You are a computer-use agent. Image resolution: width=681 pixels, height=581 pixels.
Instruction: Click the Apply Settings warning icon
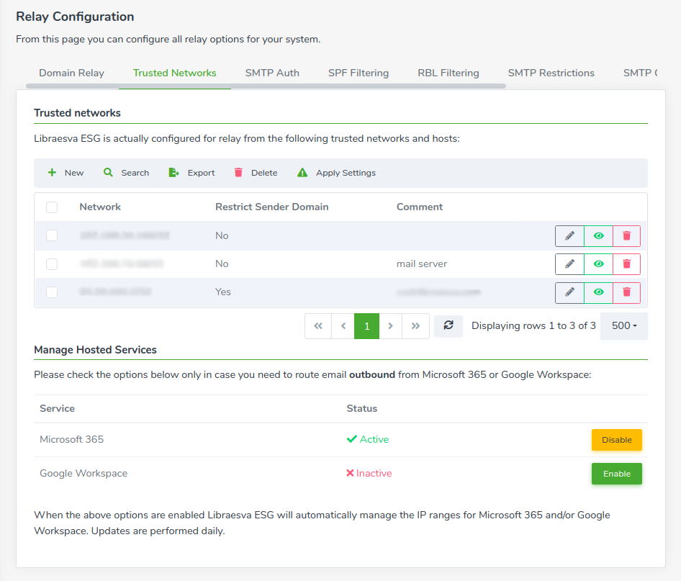(302, 172)
